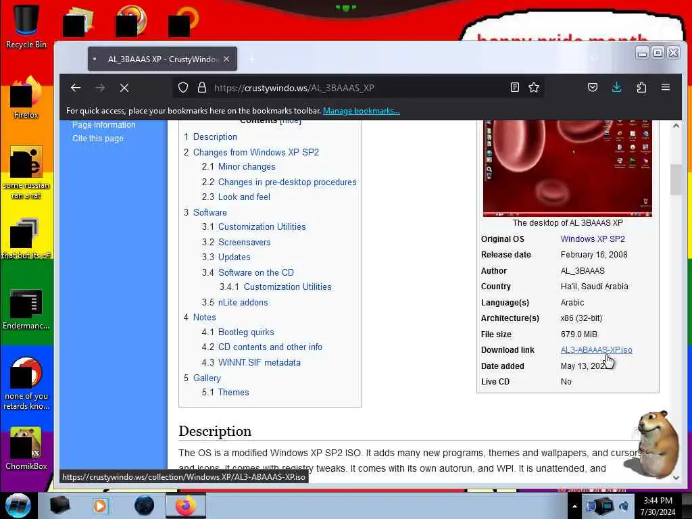The height and width of the screenshot is (519, 692).
Task: Jump to CD contents and other info
Action: coord(270,347)
